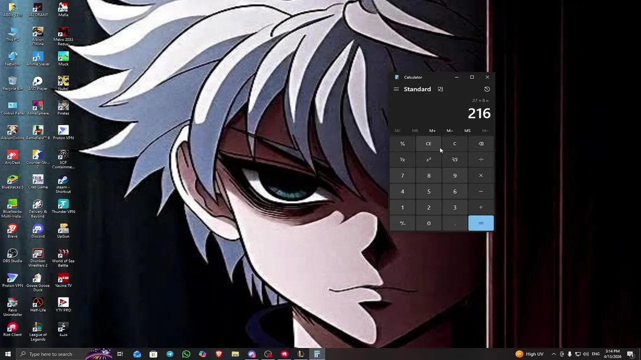Launch the Battlefield 6 desktop shortcut
The height and width of the screenshot is (360, 641).
(x=38, y=133)
